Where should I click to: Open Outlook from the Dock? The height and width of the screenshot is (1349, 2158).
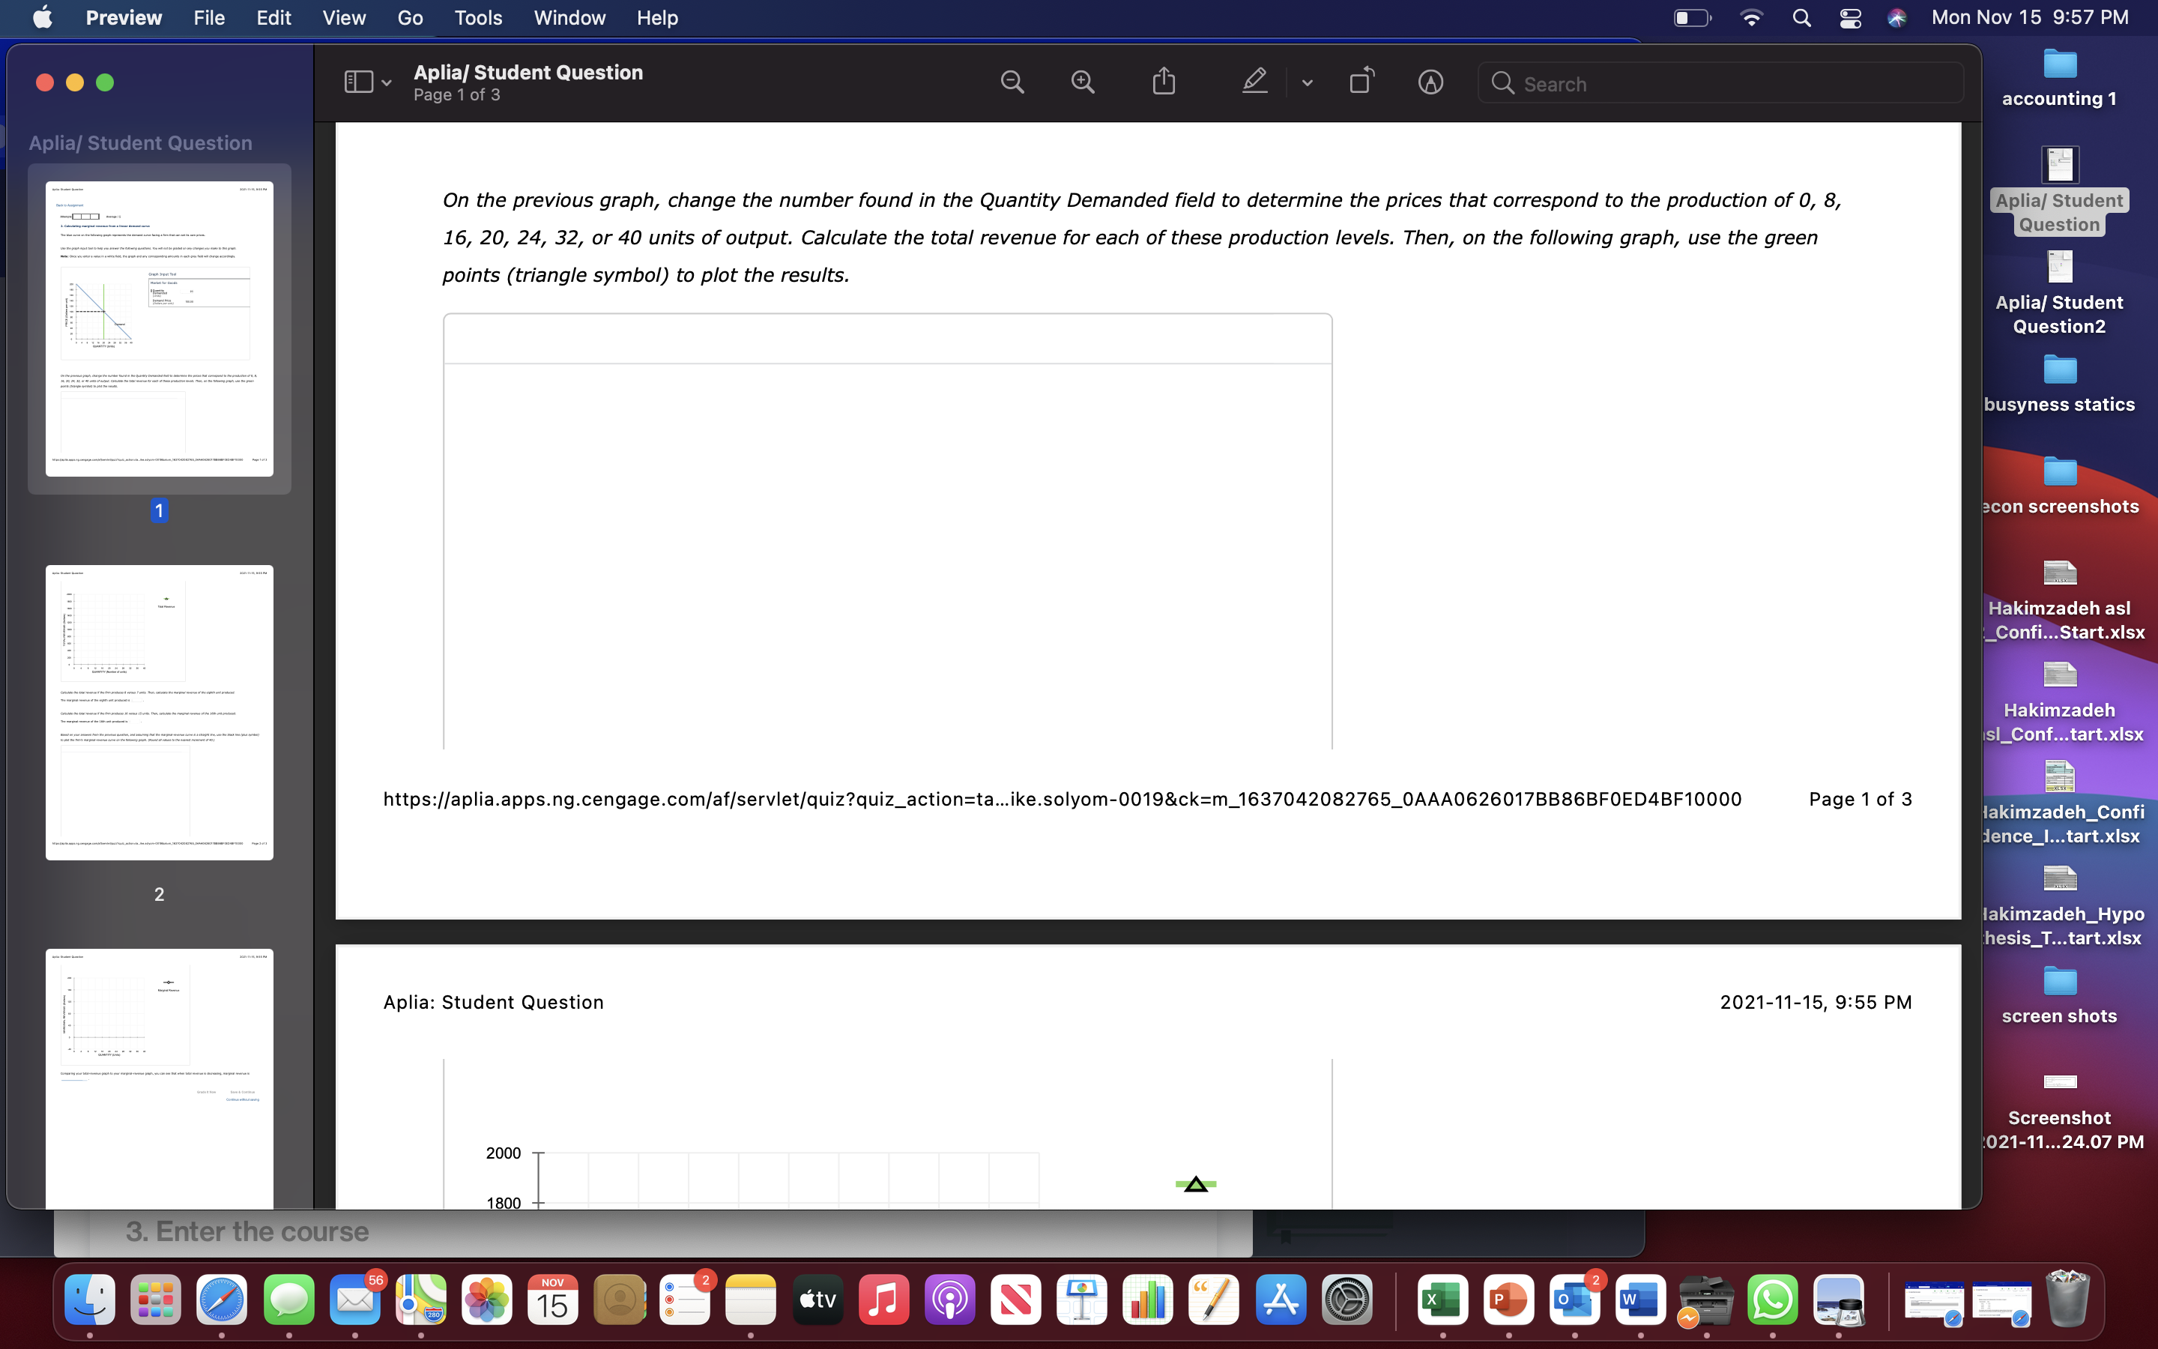[1575, 1300]
